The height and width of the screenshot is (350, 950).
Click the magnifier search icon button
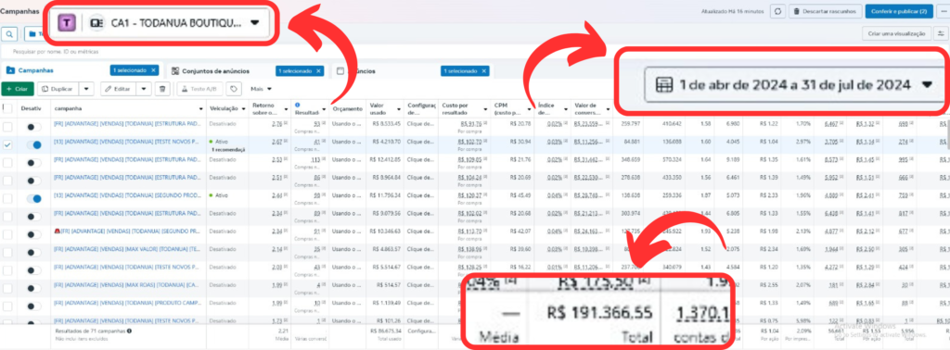(x=9, y=33)
